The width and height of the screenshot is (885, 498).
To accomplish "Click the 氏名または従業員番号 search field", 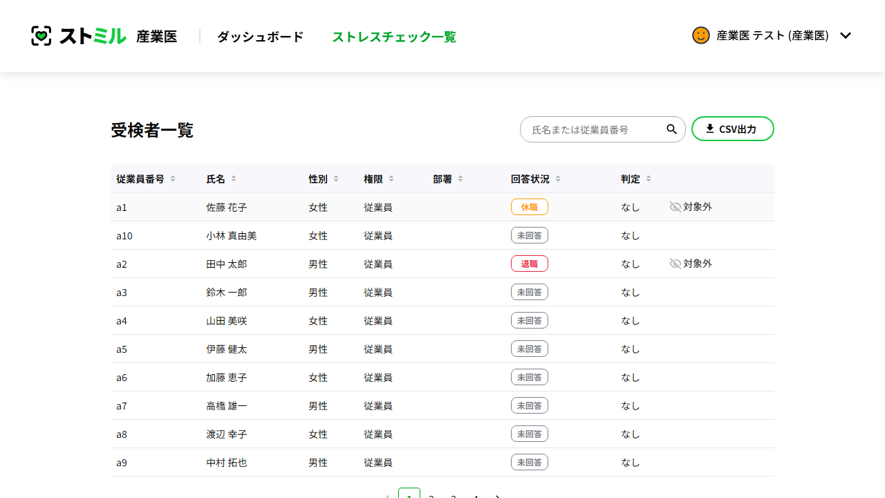I will 595,129.
